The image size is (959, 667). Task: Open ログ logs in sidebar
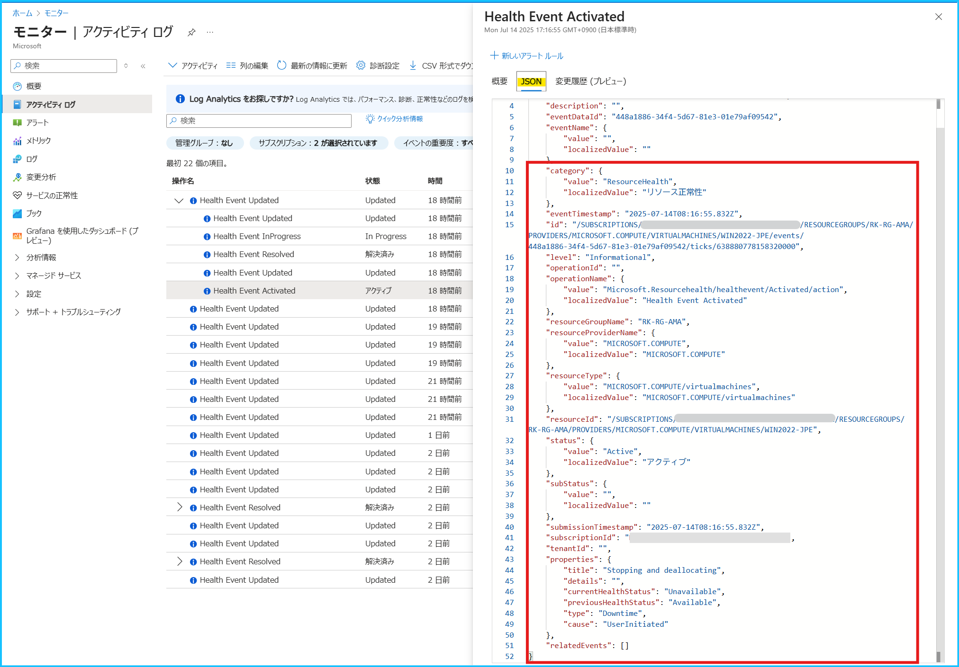(x=32, y=159)
